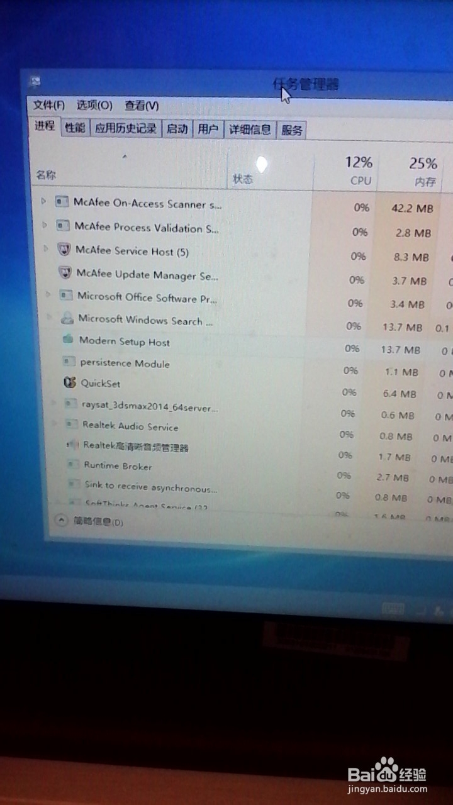Select the persistence Module name
Screen dimensions: 453x805
tap(125, 363)
